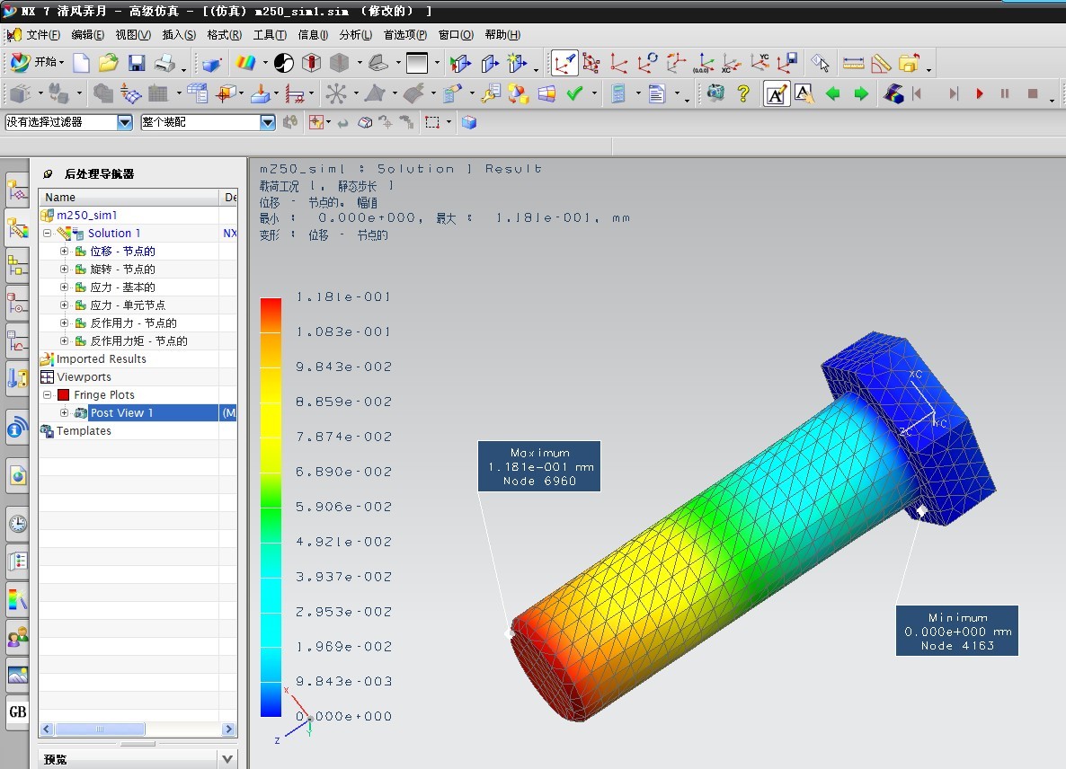Click the roles people icon in sidebar

click(x=18, y=637)
